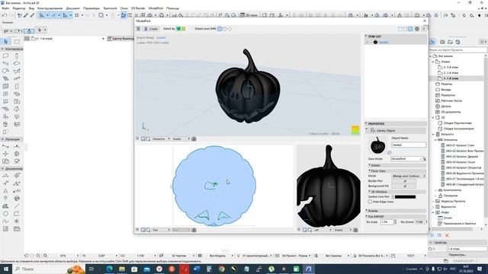
Task: Open the Конструирование menu
Action: point(50,8)
